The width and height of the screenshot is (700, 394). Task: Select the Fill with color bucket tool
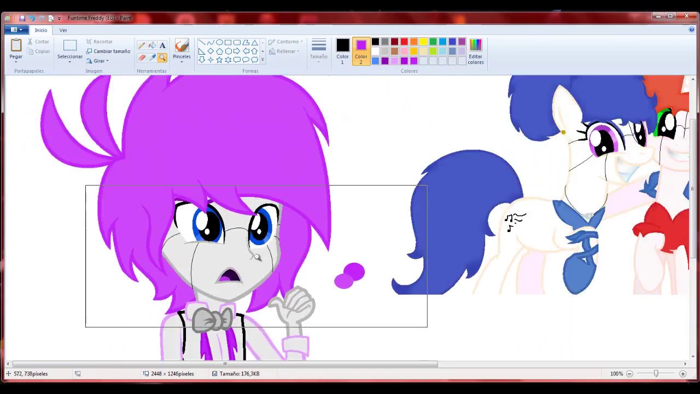click(152, 45)
